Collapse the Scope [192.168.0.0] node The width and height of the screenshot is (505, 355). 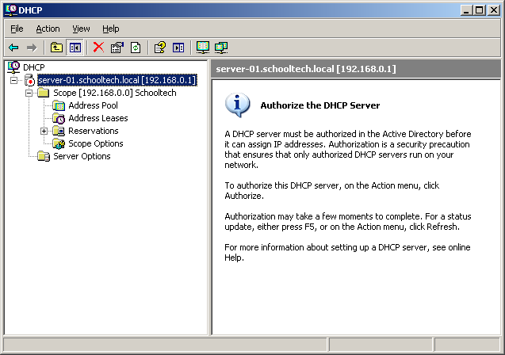click(29, 93)
